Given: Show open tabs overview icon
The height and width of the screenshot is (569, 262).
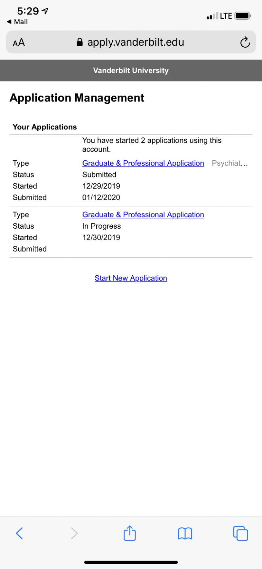Looking at the screenshot, I should (x=240, y=533).
